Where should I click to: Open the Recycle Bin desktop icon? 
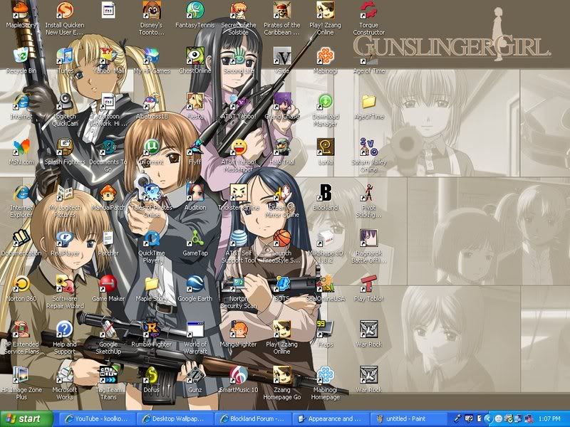click(x=21, y=56)
